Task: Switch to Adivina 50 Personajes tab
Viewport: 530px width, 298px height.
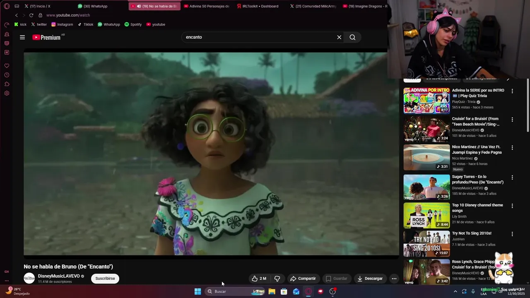Action: tap(207, 6)
